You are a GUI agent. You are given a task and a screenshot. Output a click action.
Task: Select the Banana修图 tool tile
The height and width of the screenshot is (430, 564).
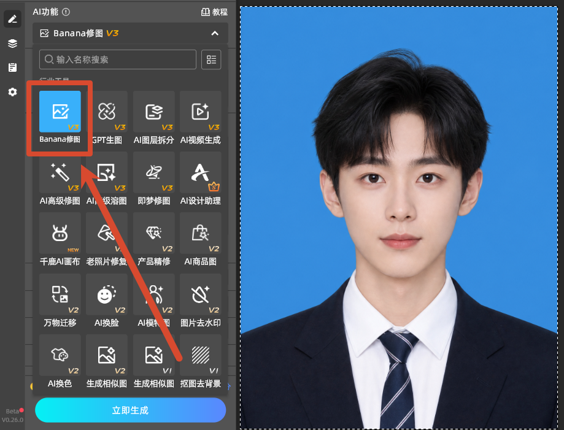coord(60,112)
